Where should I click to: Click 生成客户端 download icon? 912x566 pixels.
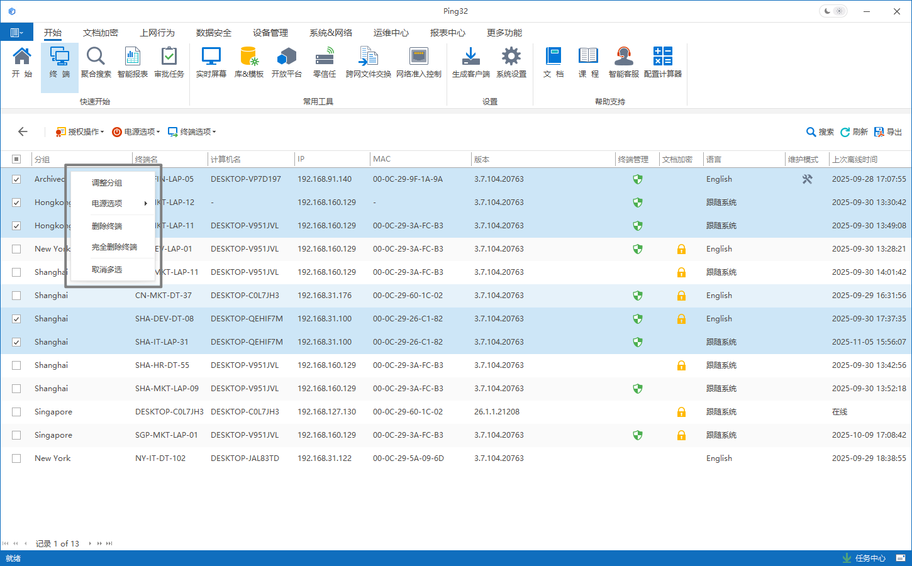470,62
